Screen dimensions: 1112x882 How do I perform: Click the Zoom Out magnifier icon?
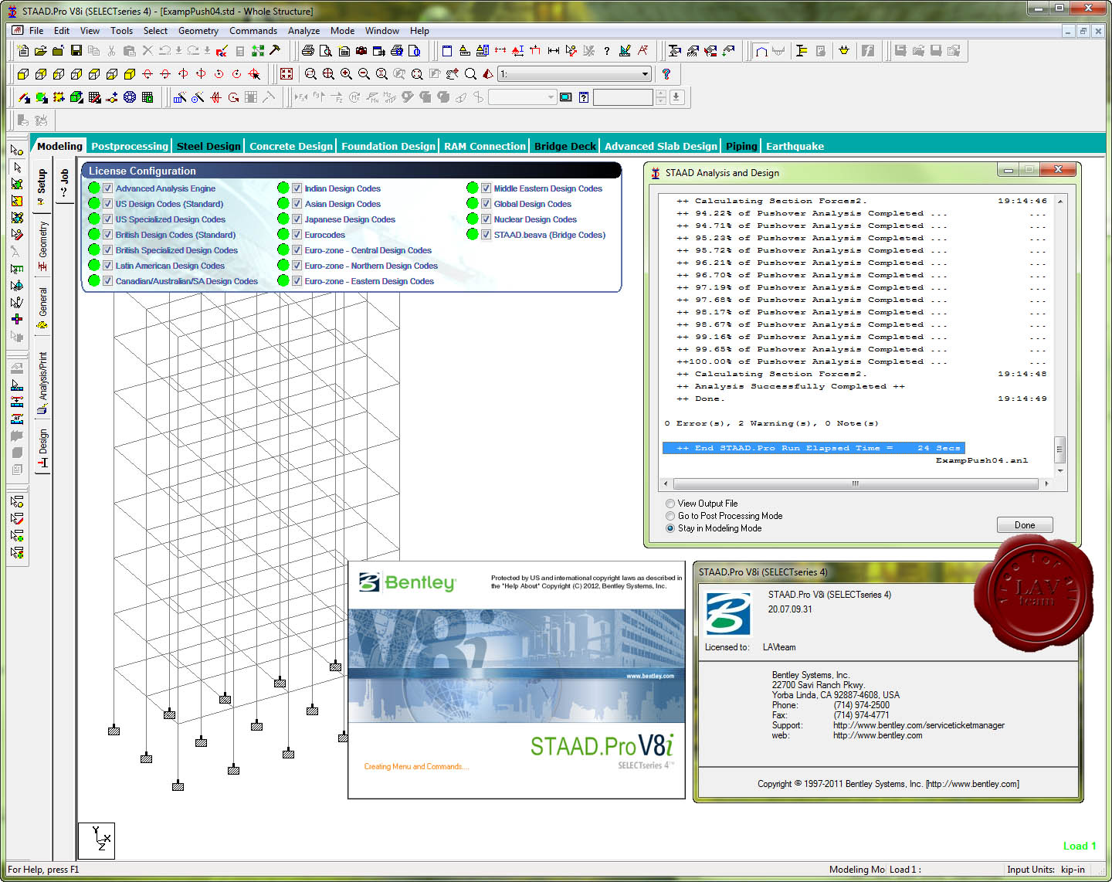[x=364, y=74]
